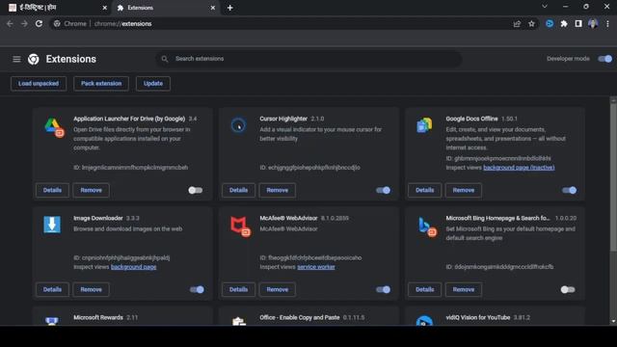Click the vidIQ Vision for YouTube title
This screenshot has width=617, height=347.
[478, 317]
